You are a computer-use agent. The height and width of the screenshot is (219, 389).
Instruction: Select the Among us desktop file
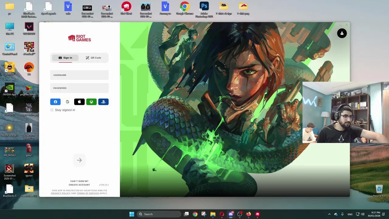tap(165, 9)
